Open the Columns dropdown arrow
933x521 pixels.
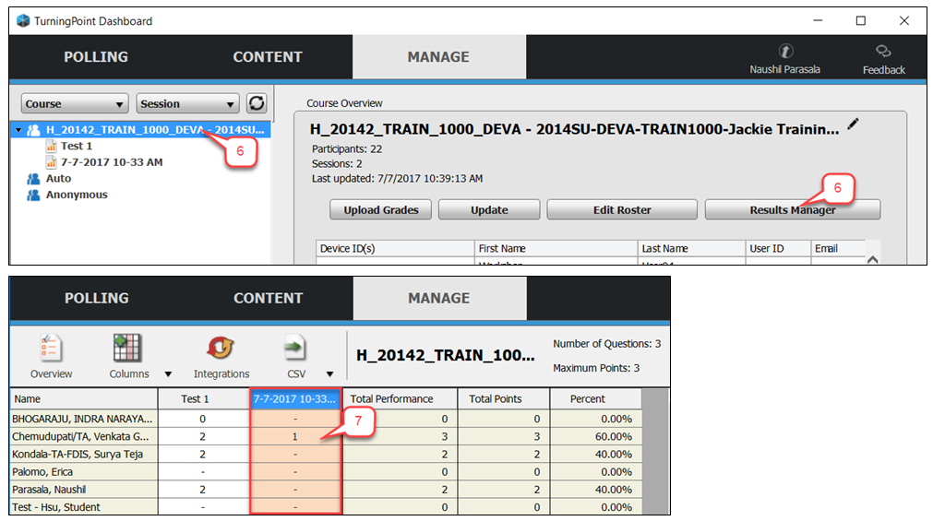pos(168,374)
